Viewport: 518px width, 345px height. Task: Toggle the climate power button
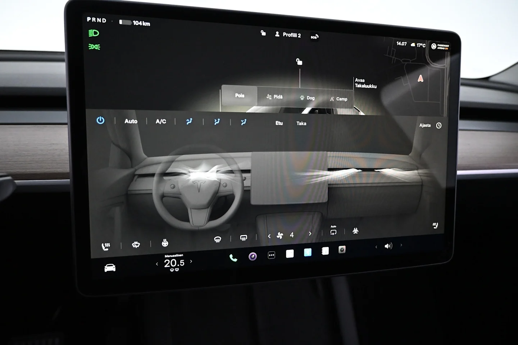[x=100, y=120]
